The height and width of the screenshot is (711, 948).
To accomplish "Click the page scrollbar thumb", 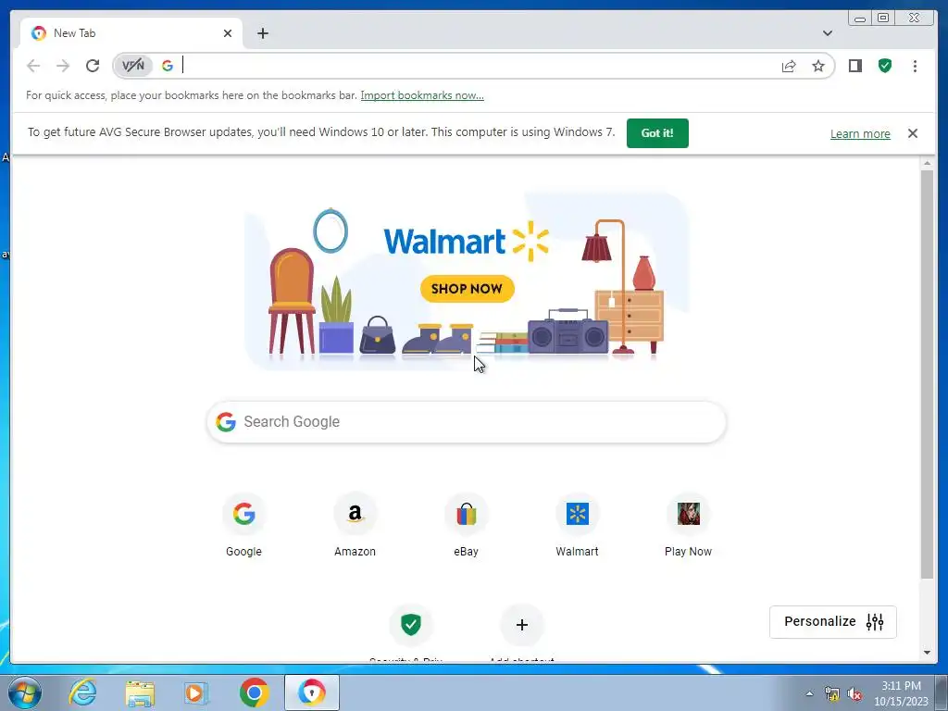I will coord(927,374).
